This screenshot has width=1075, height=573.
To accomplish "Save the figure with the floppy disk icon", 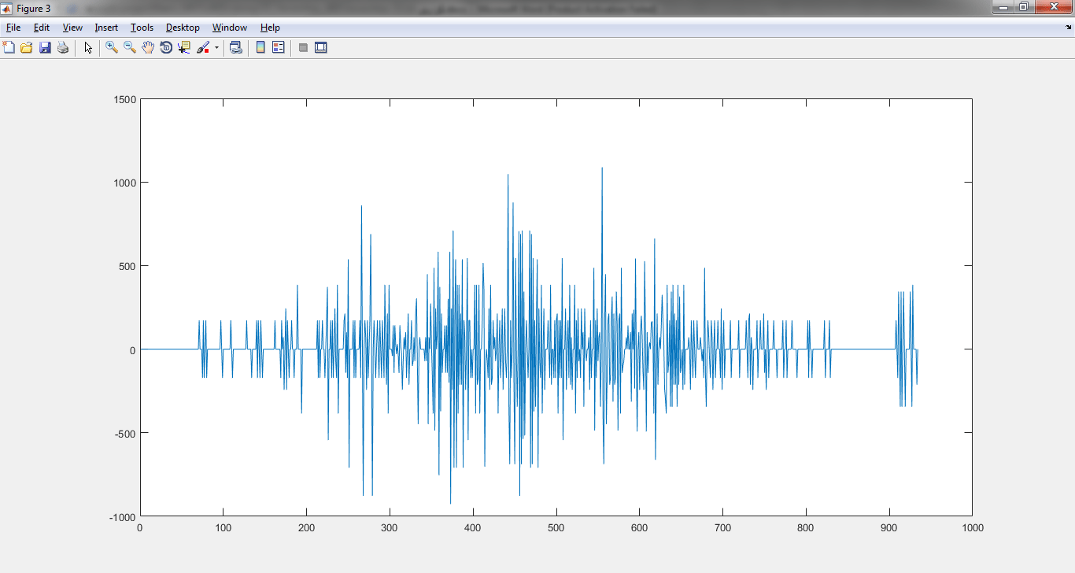I will 45,47.
